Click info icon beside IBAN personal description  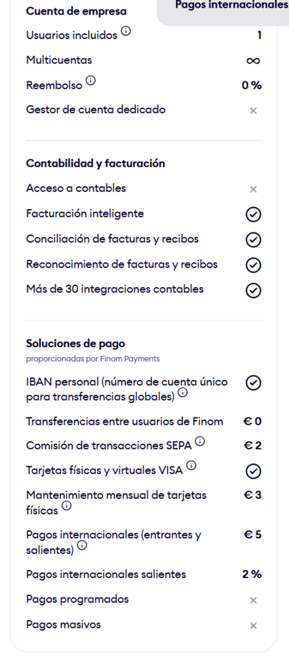[183, 393]
